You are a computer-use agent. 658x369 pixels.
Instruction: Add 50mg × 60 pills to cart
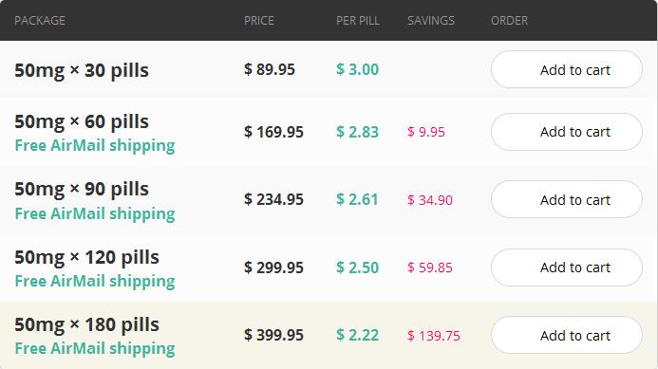click(x=567, y=132)
